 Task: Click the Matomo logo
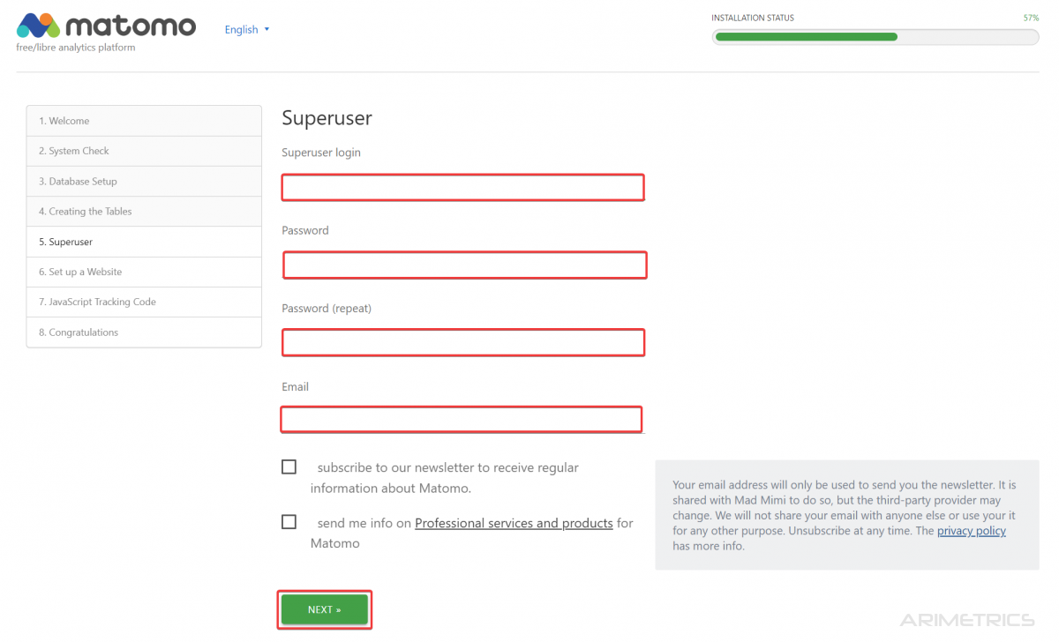[x=106, y=26]
